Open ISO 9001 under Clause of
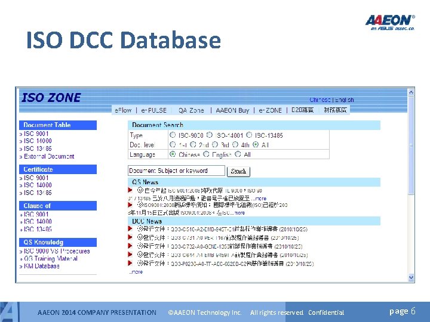 pos(36,214)
